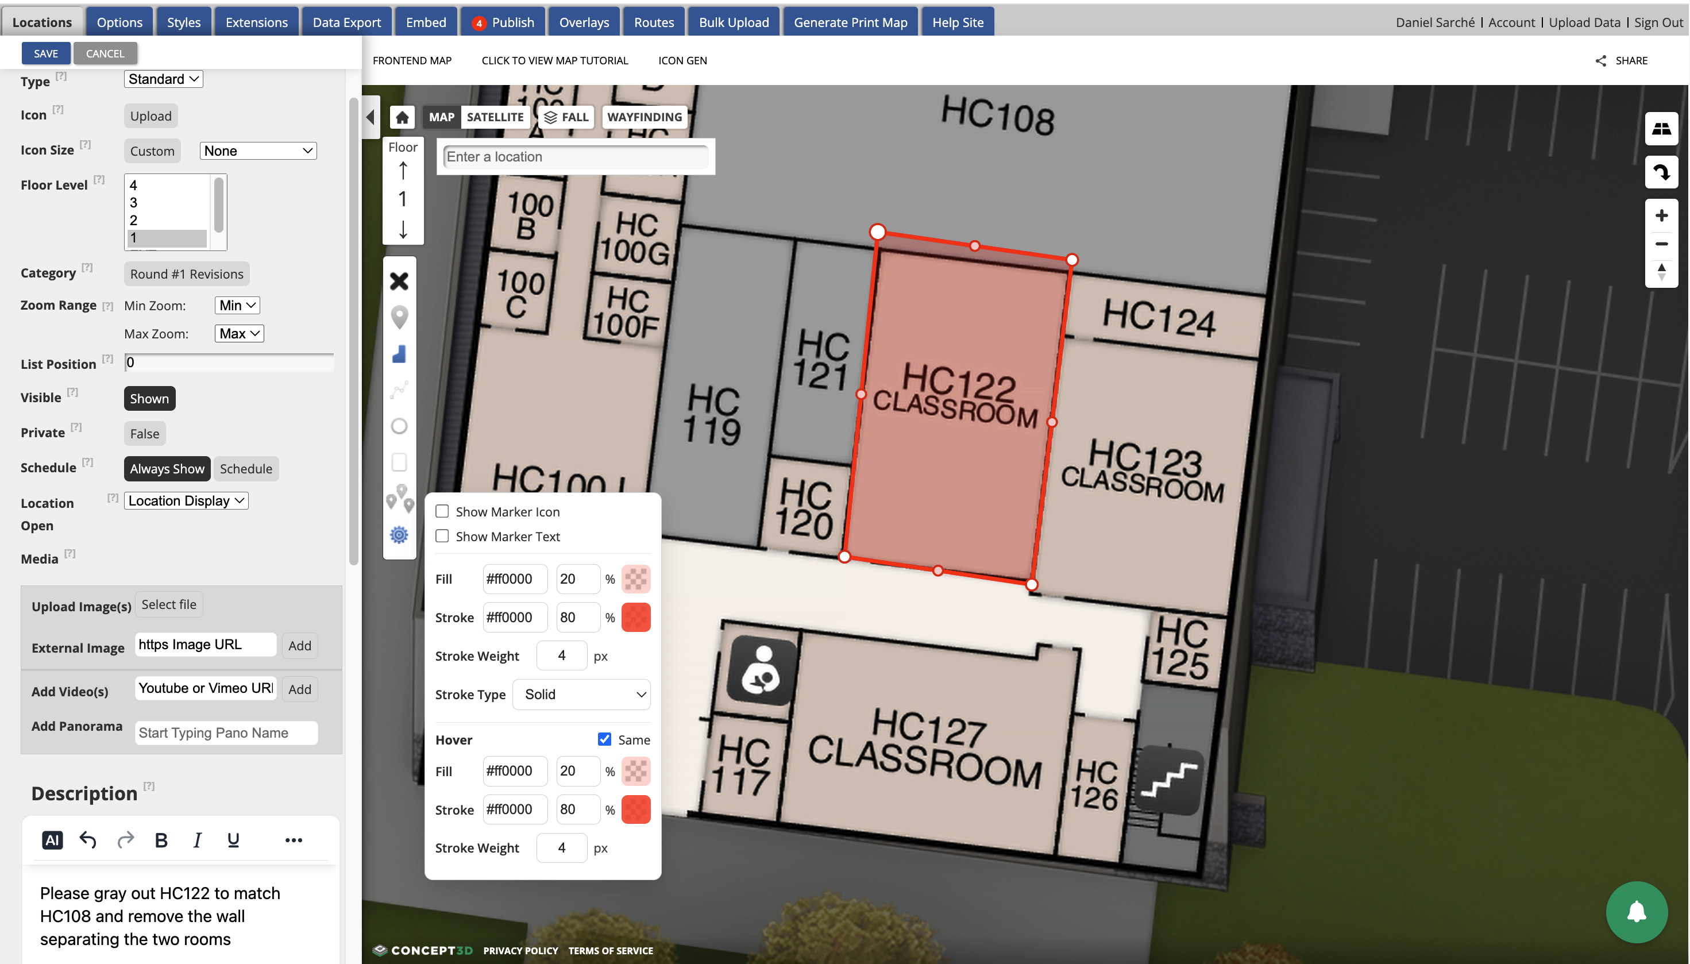1690x964 pixels.
Task: Click the home icon on map toolbar
Action: [x=402, y=117]
